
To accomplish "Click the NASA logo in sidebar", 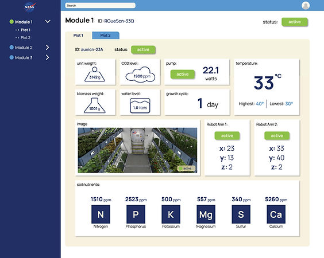I will (30, 7).
